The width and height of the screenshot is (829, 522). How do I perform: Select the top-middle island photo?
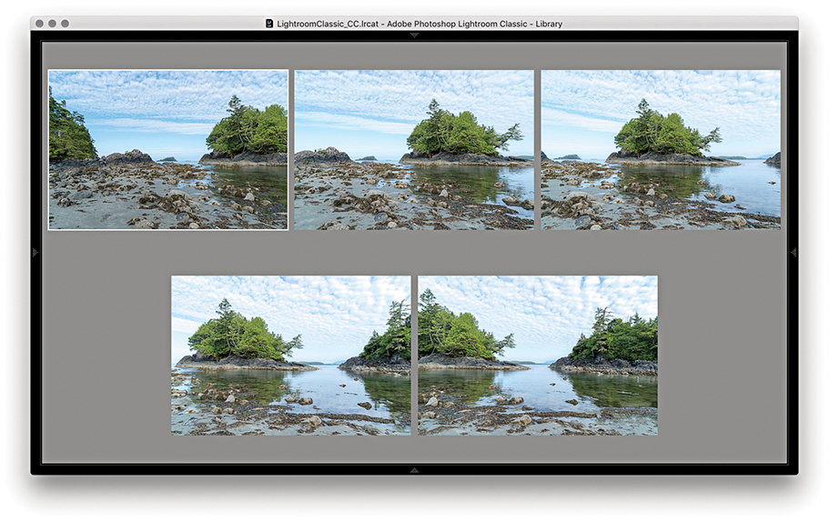click(414, 150)
